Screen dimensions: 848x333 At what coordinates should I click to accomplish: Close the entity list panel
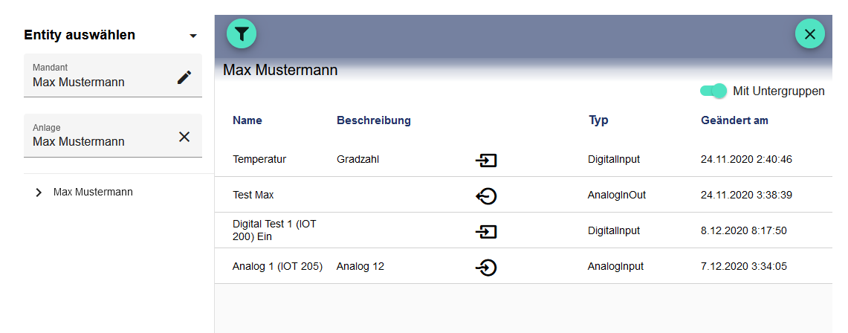tap(809, 33)
